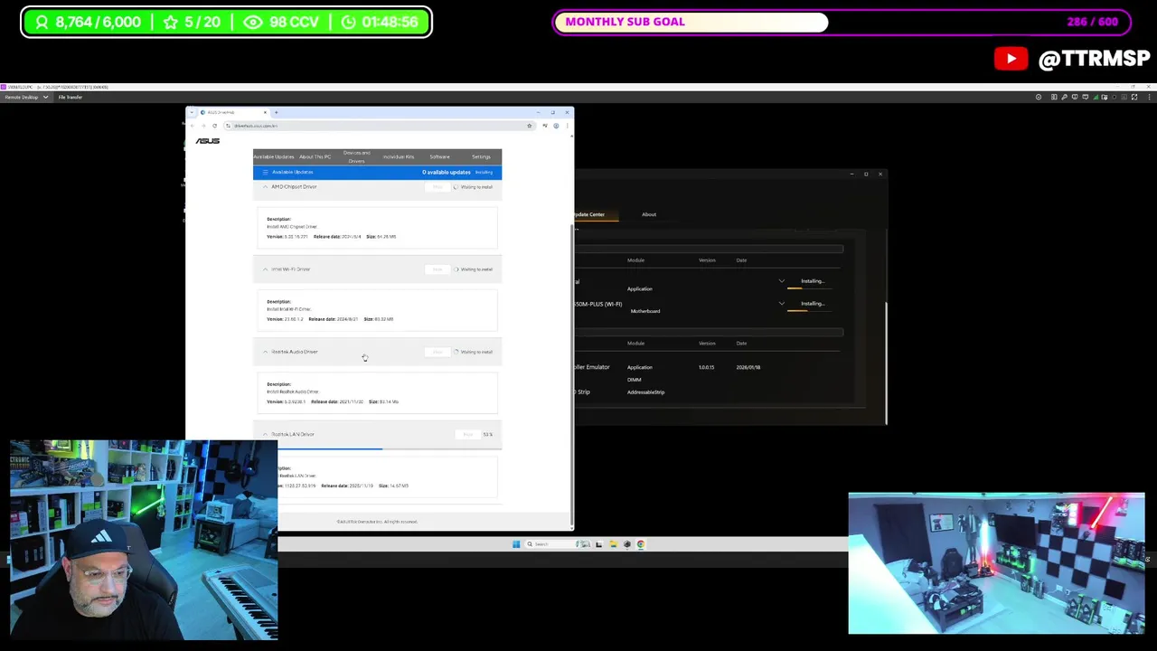
Task: Open the browser three-dot menu
Action: click(x=566, y=126)
